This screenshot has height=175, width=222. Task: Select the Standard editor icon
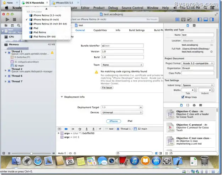[x=177, y=19]
